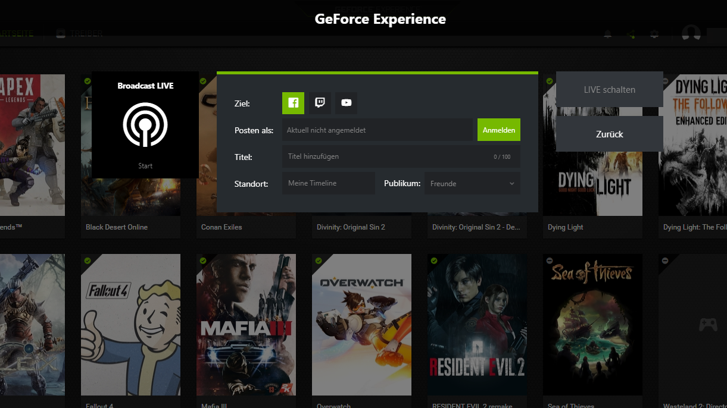Click the checkmark badge on Fallout 4
This screenshot has width=727, height=408.
tap(87, 260)
